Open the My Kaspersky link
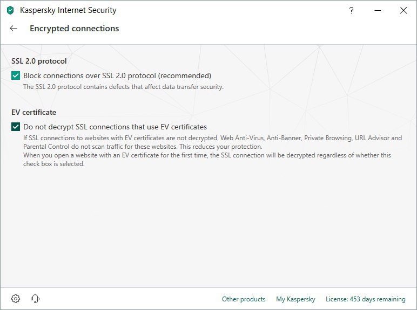 [x=295, y=299]
